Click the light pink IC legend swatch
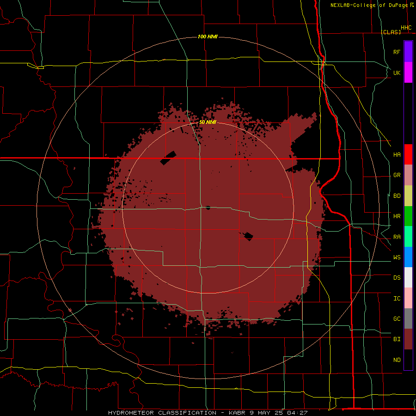The image size is (416, 416). point(408,298)
